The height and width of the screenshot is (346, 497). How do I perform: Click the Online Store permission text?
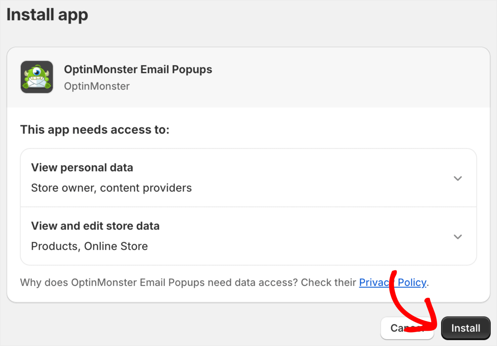(x=116, y=246)
